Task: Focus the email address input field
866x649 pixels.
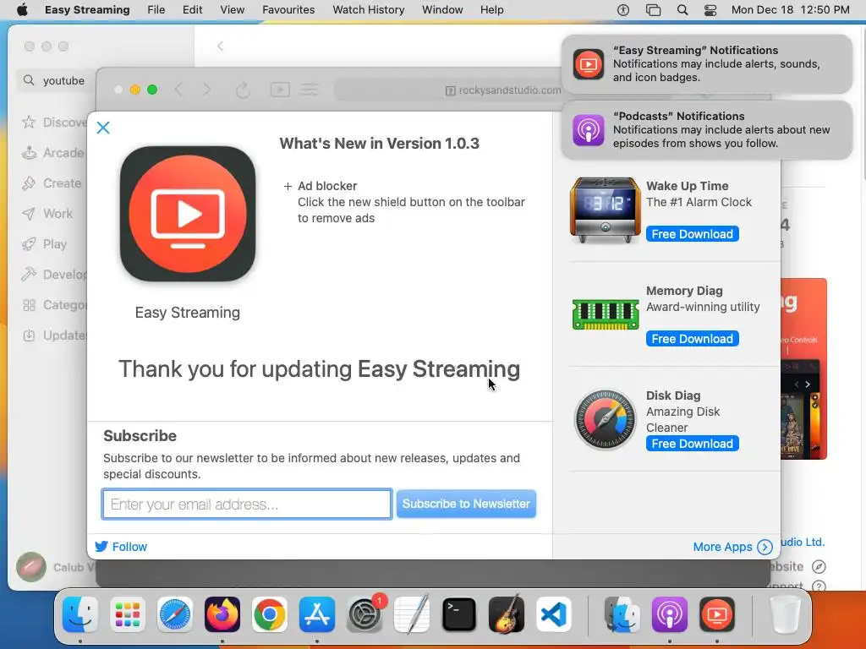Action: click(247, 504)
